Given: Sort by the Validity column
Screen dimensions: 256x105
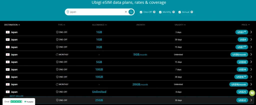Looking at the screenshot, I should (x=180, y=25).
